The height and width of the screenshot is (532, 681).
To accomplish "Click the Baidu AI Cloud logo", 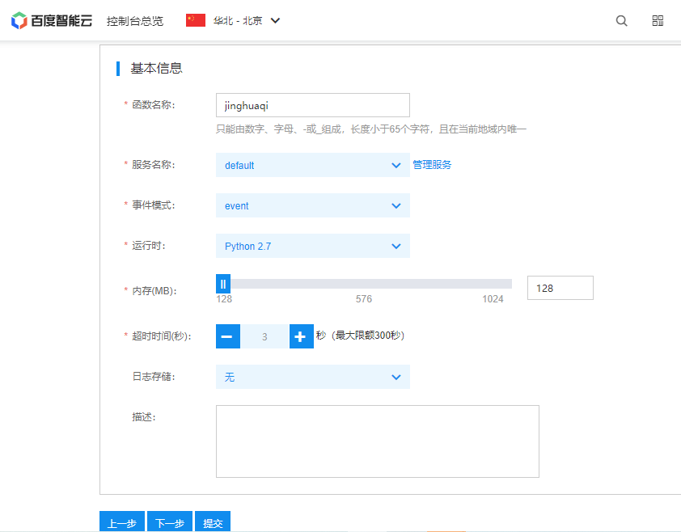I will pos(52,20).
